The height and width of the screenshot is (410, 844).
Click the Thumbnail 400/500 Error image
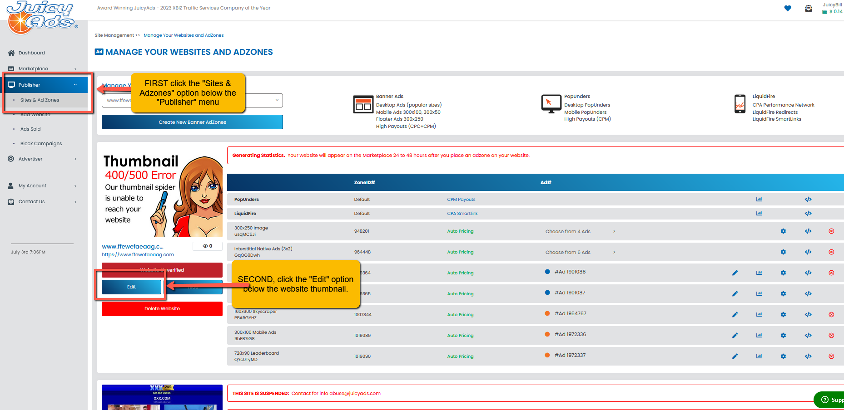tap(162, 194)
